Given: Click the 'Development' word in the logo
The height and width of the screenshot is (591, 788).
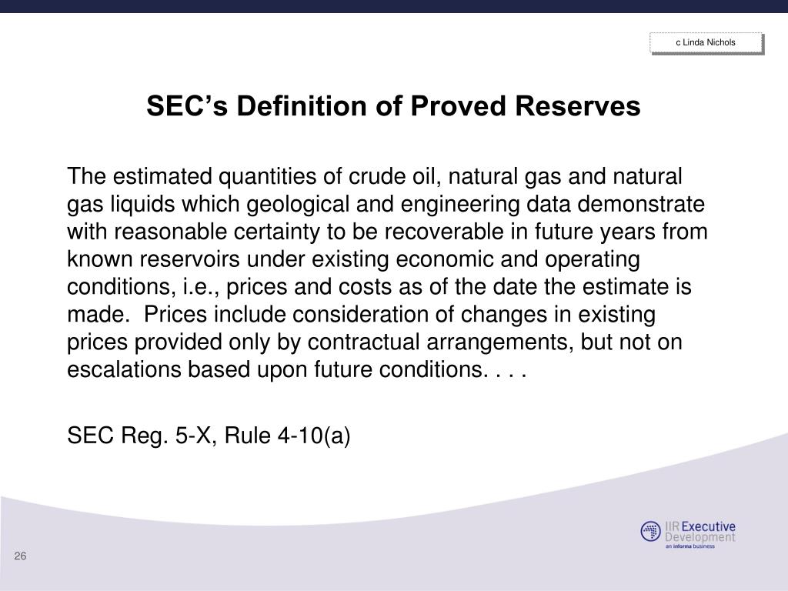Looking at the screenshot, I should 700,537.
